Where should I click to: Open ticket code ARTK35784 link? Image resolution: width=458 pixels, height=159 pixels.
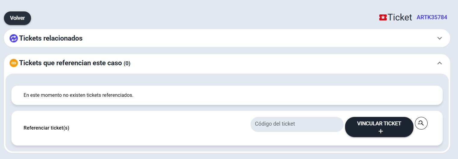tap(432, 17)
